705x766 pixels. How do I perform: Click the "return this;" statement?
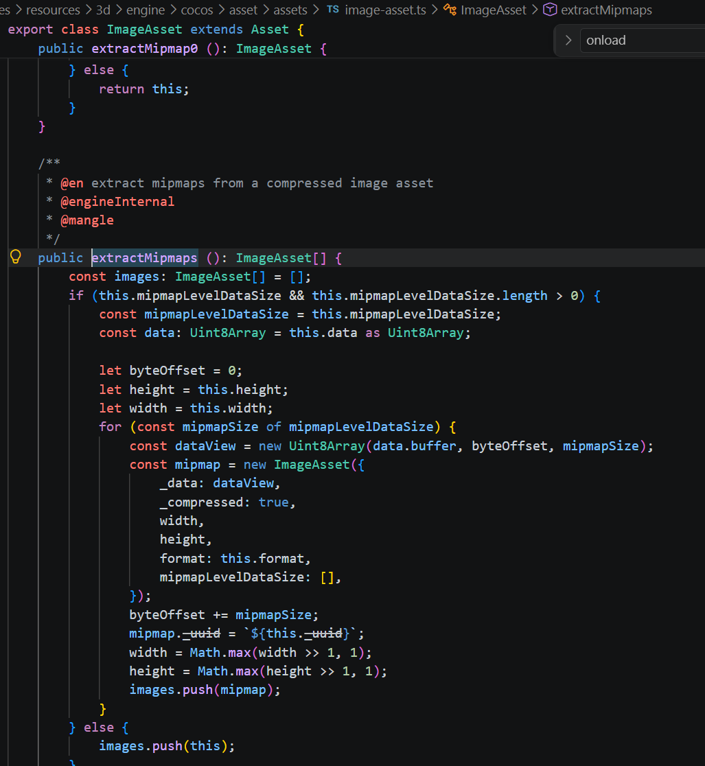pyautogui.click(x=143, y=89)
